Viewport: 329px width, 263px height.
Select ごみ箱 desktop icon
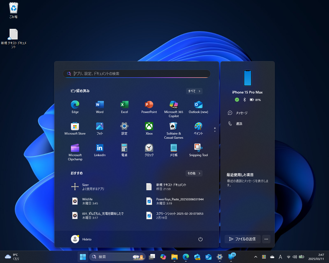click(13, 11)
